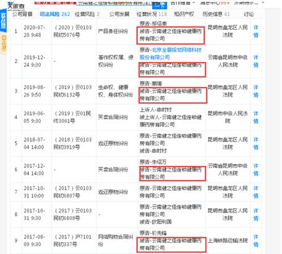Viewport: 282px width, 254px height.
Task: Switch to the 讨论 tab
Action: pos(249,14)
